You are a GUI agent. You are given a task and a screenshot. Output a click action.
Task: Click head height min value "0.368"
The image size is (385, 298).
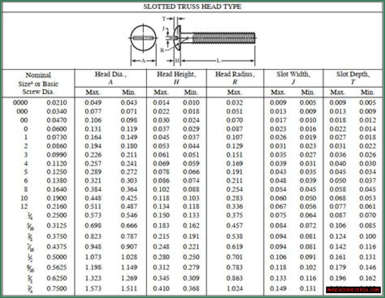(191, 289)
